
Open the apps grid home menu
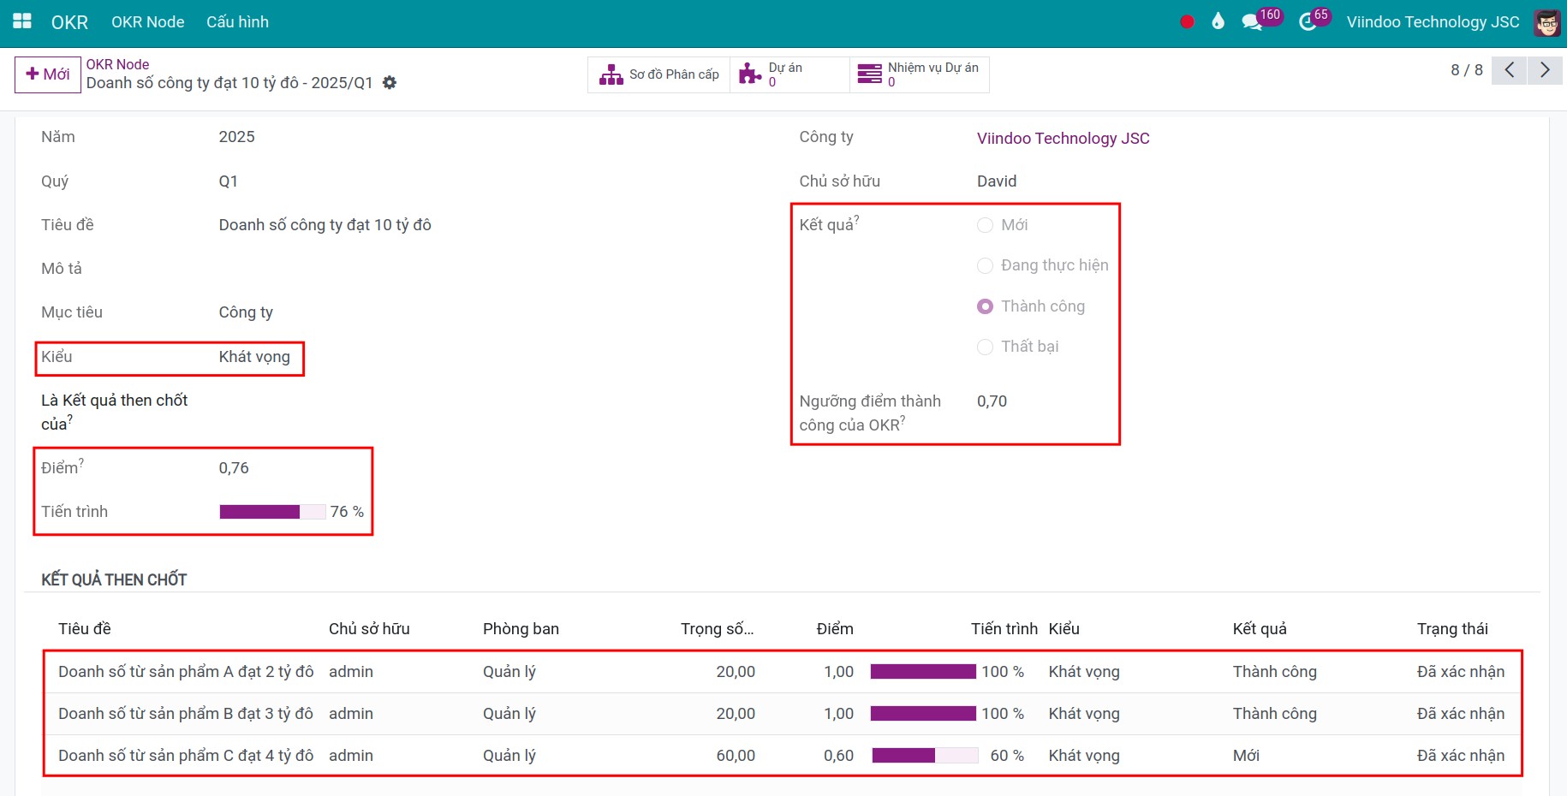tap(22, 21)
